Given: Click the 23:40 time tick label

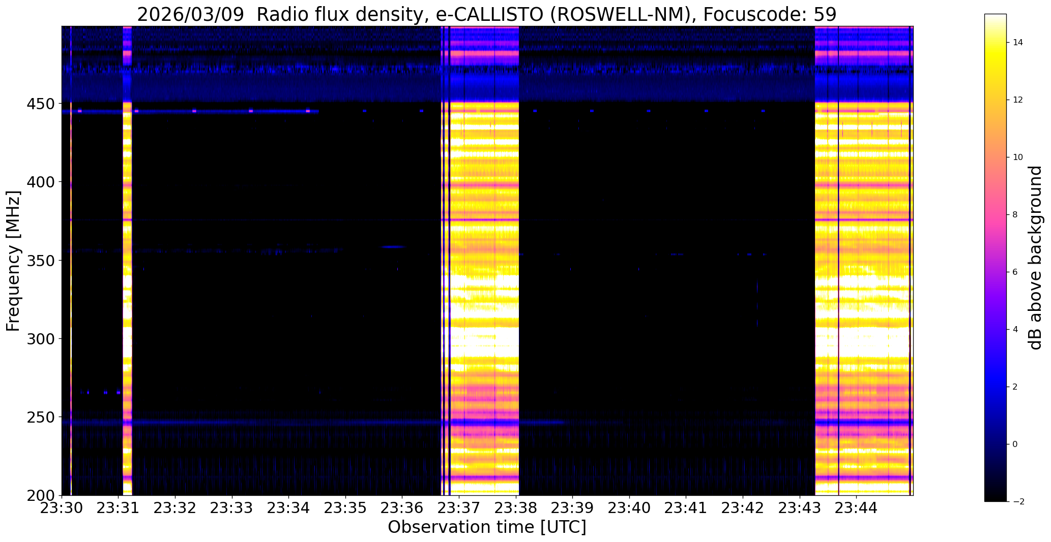Looking at the screenshot, I should pos(630,507).
